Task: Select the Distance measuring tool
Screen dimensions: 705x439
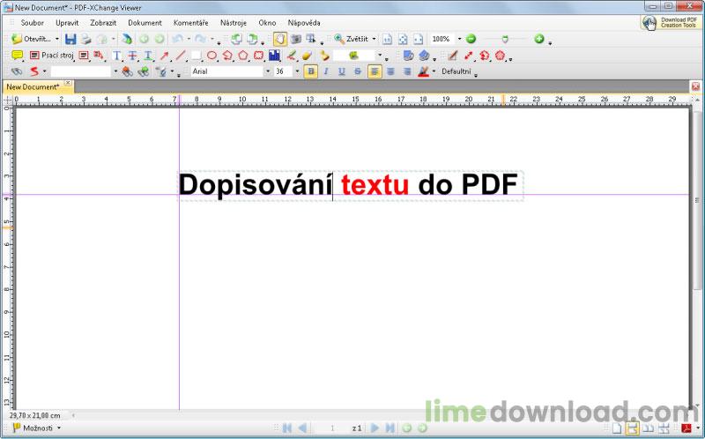Action: click(x=469, y=56)
